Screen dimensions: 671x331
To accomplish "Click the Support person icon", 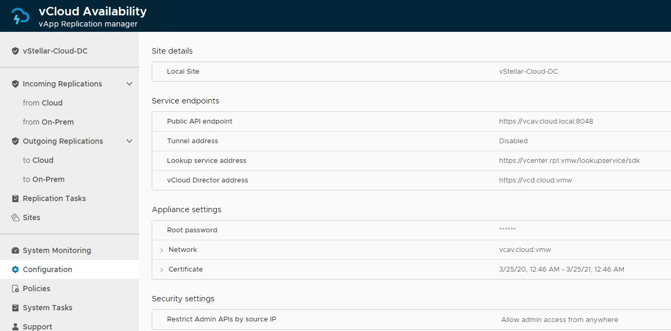I will coord(15,327).
